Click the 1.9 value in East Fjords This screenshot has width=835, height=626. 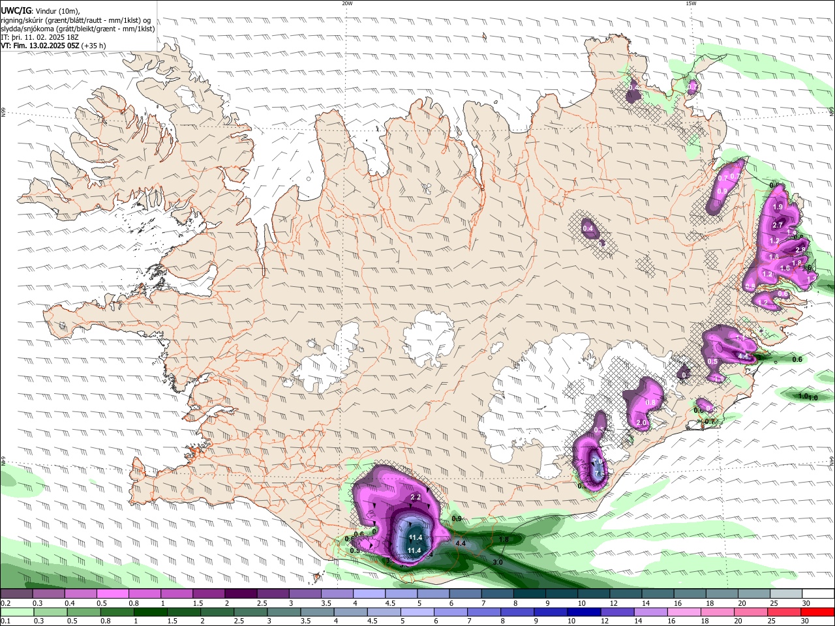778,207
